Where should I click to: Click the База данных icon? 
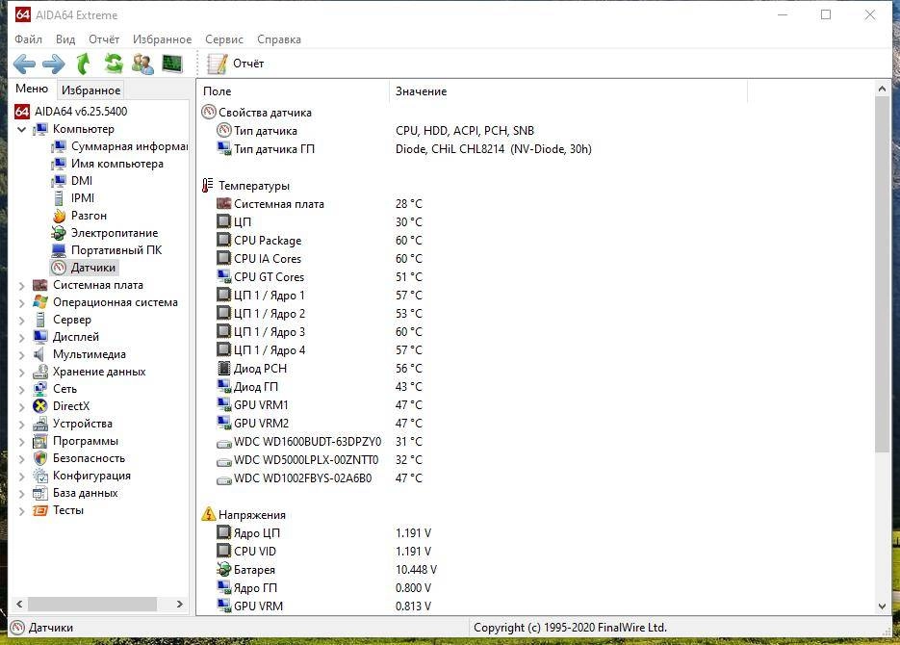coord(40,493)
